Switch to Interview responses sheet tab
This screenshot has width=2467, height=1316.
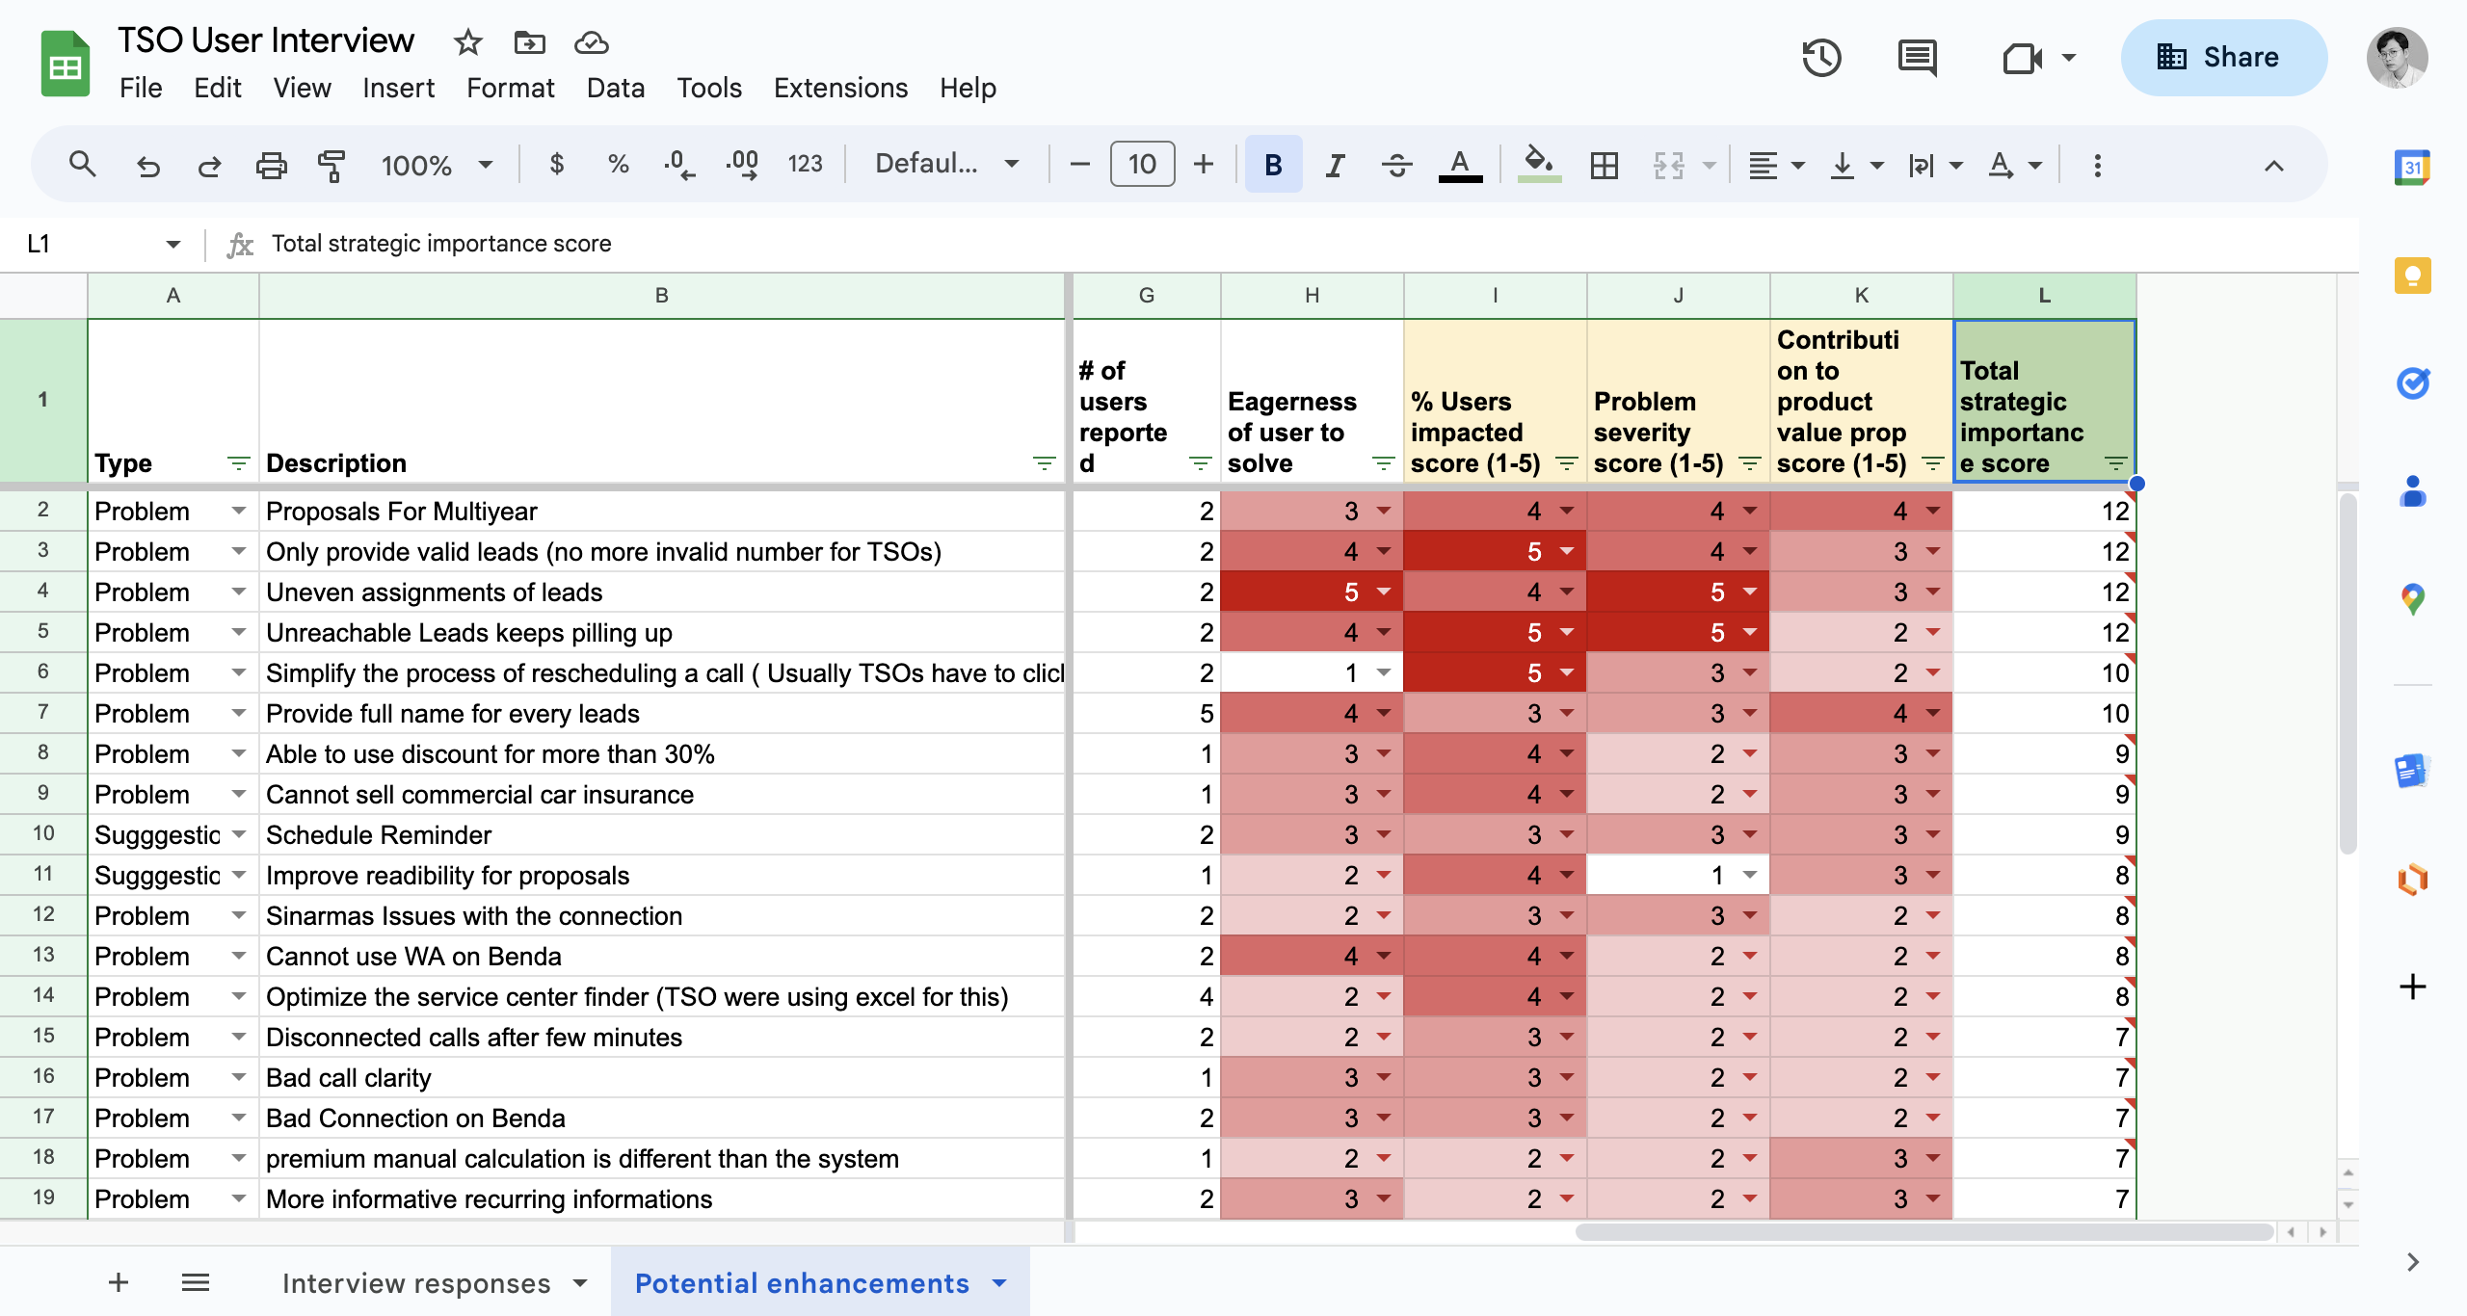pyautogui.click(x=416, y=1283)
